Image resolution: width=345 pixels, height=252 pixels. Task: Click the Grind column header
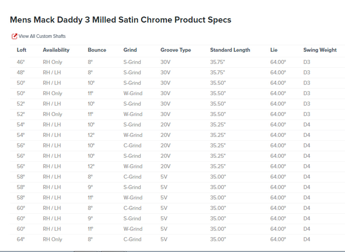coord(130,50)
